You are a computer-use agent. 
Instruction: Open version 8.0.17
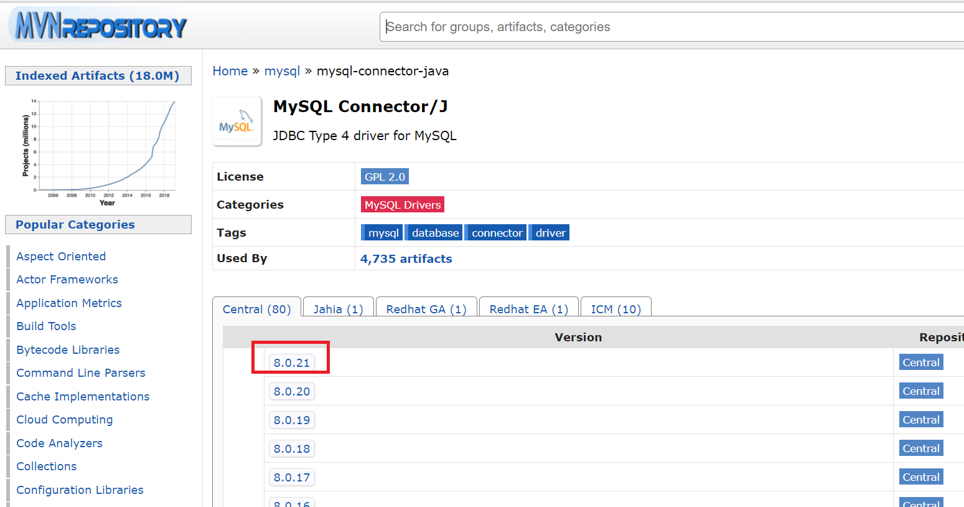tap(292, 477)
